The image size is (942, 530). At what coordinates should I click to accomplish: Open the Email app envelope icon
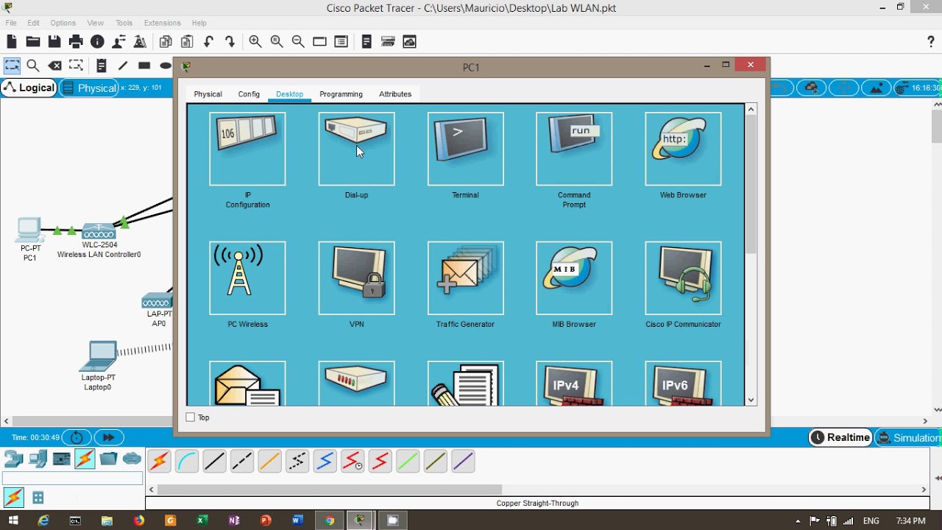click(x=247, y=384)
